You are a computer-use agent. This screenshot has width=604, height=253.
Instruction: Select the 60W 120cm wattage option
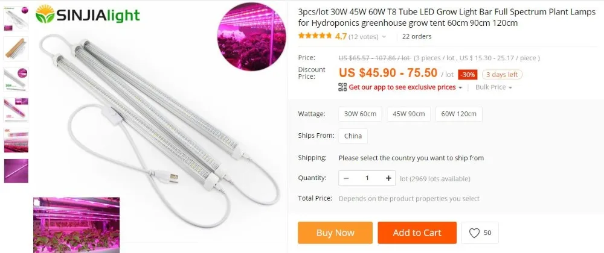pyautogui.click(x=459, y=114)
